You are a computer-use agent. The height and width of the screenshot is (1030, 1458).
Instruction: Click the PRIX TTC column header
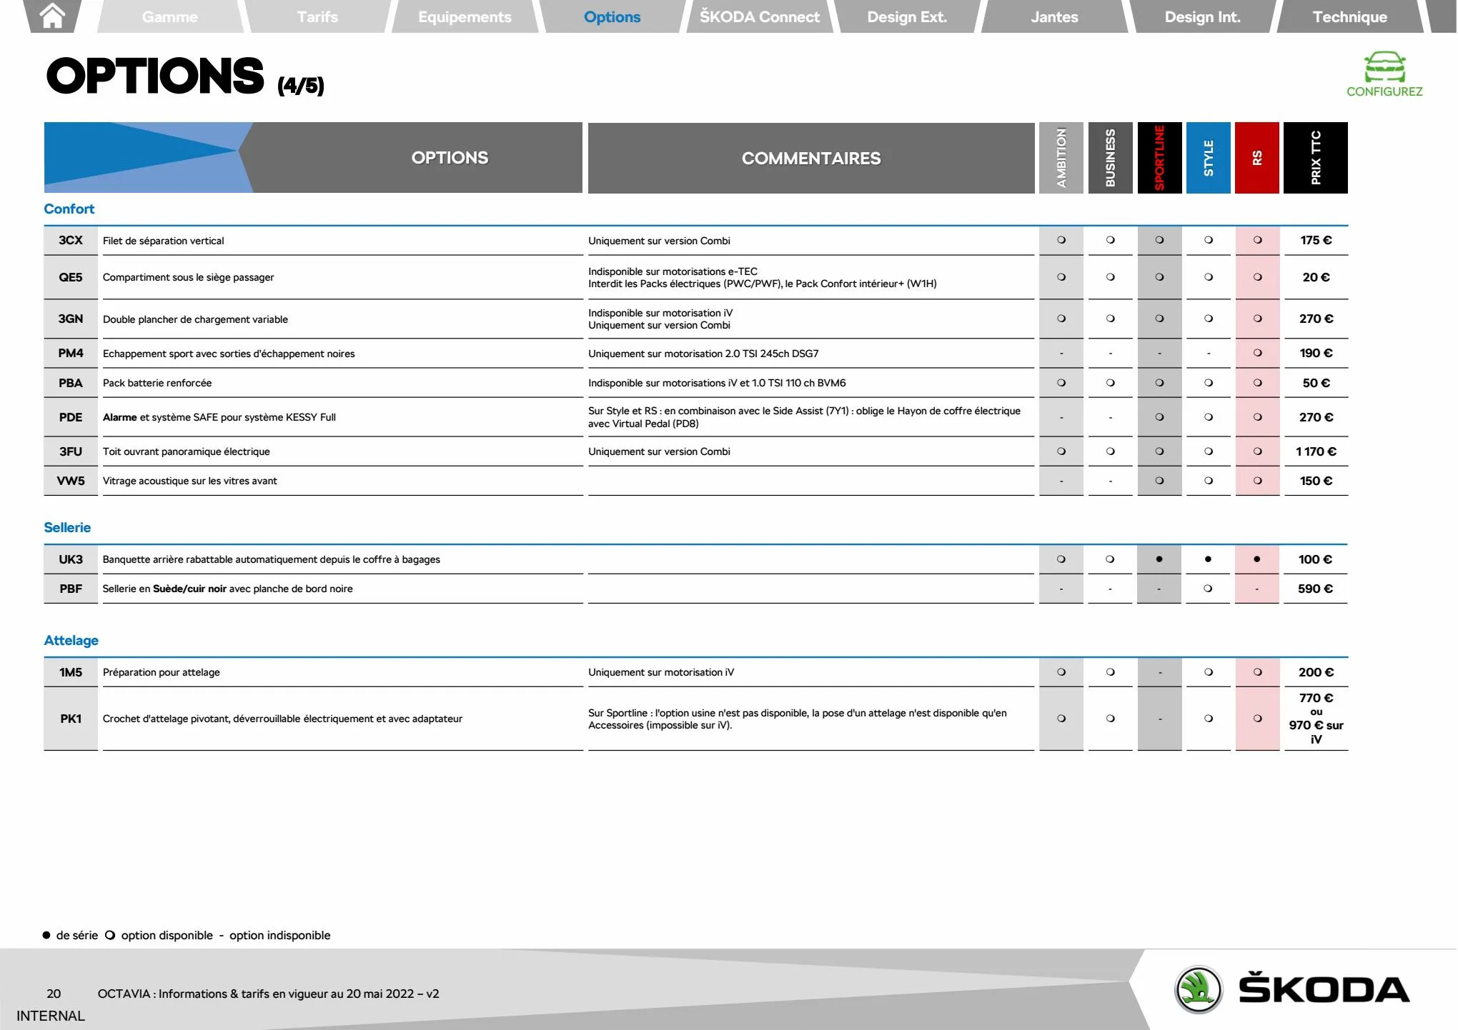1316,158
